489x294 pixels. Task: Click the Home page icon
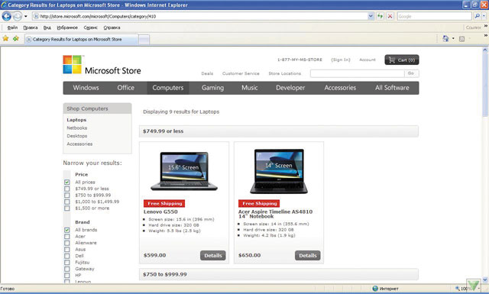pos(445,38)
